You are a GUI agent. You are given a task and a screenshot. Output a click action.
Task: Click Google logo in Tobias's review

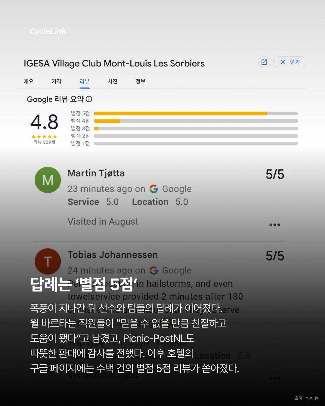click(154, 270)
